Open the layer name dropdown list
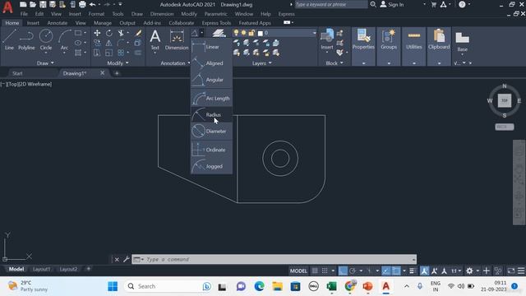526x296 pixels. tap(314, 33)
